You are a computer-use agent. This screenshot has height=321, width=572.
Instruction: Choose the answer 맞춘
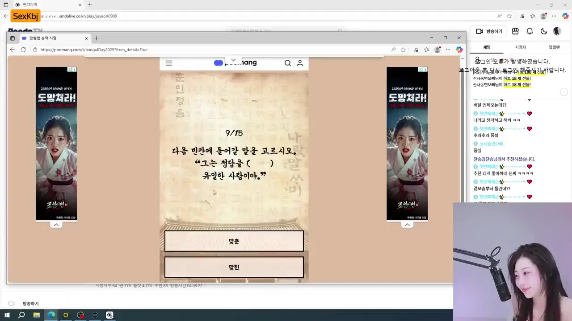pos(234,241)
